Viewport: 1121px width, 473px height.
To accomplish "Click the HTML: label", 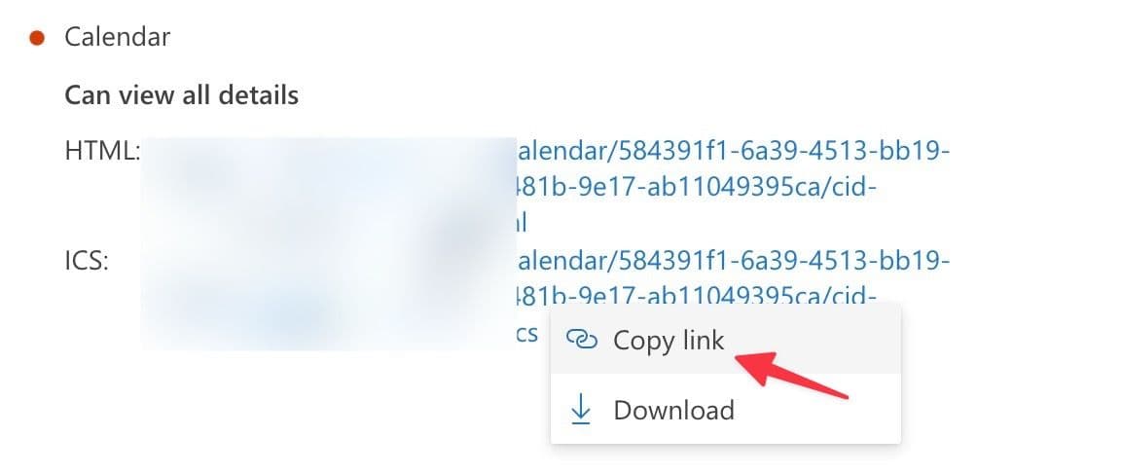I will tap(102, 152).
